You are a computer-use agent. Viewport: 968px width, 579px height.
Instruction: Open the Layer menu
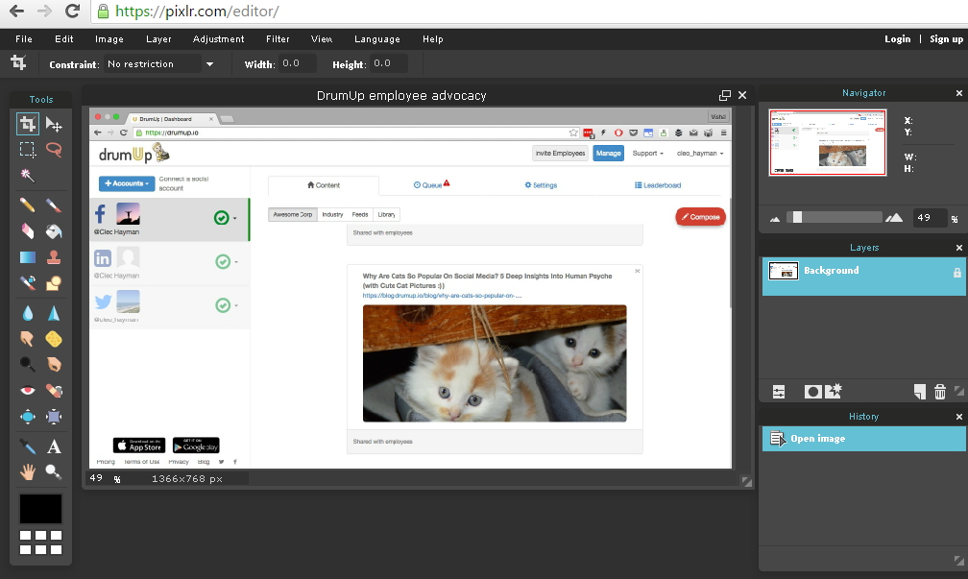coord(158,38)
